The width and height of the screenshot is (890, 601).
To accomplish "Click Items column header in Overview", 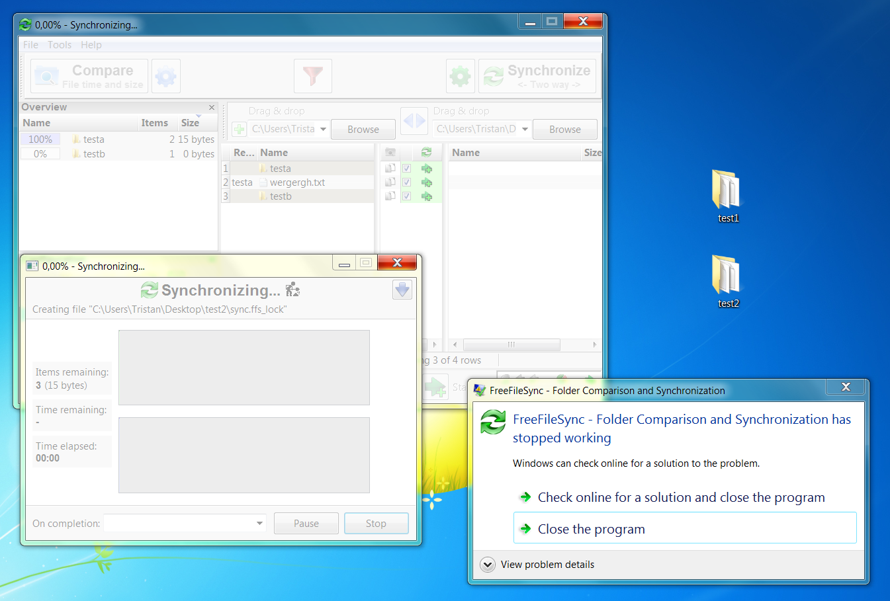I will click(x=154, y=123).
